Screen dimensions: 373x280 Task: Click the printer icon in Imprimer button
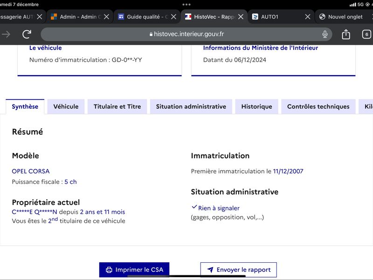pyautogui.click(x=109, y=270)
